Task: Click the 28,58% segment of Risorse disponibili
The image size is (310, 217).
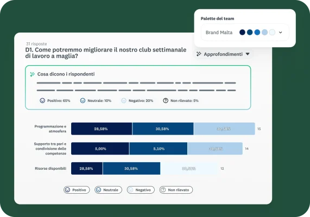Action: (87, 169)
